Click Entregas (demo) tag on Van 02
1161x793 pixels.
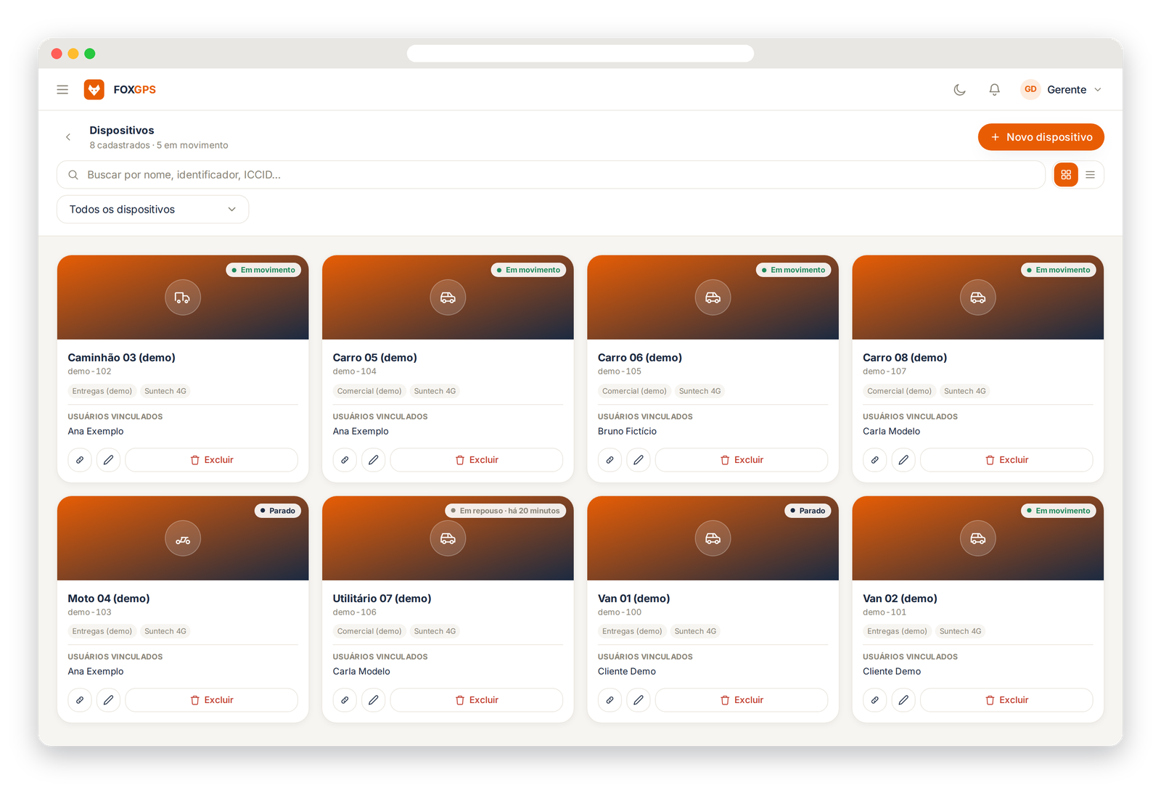[897, 631]
